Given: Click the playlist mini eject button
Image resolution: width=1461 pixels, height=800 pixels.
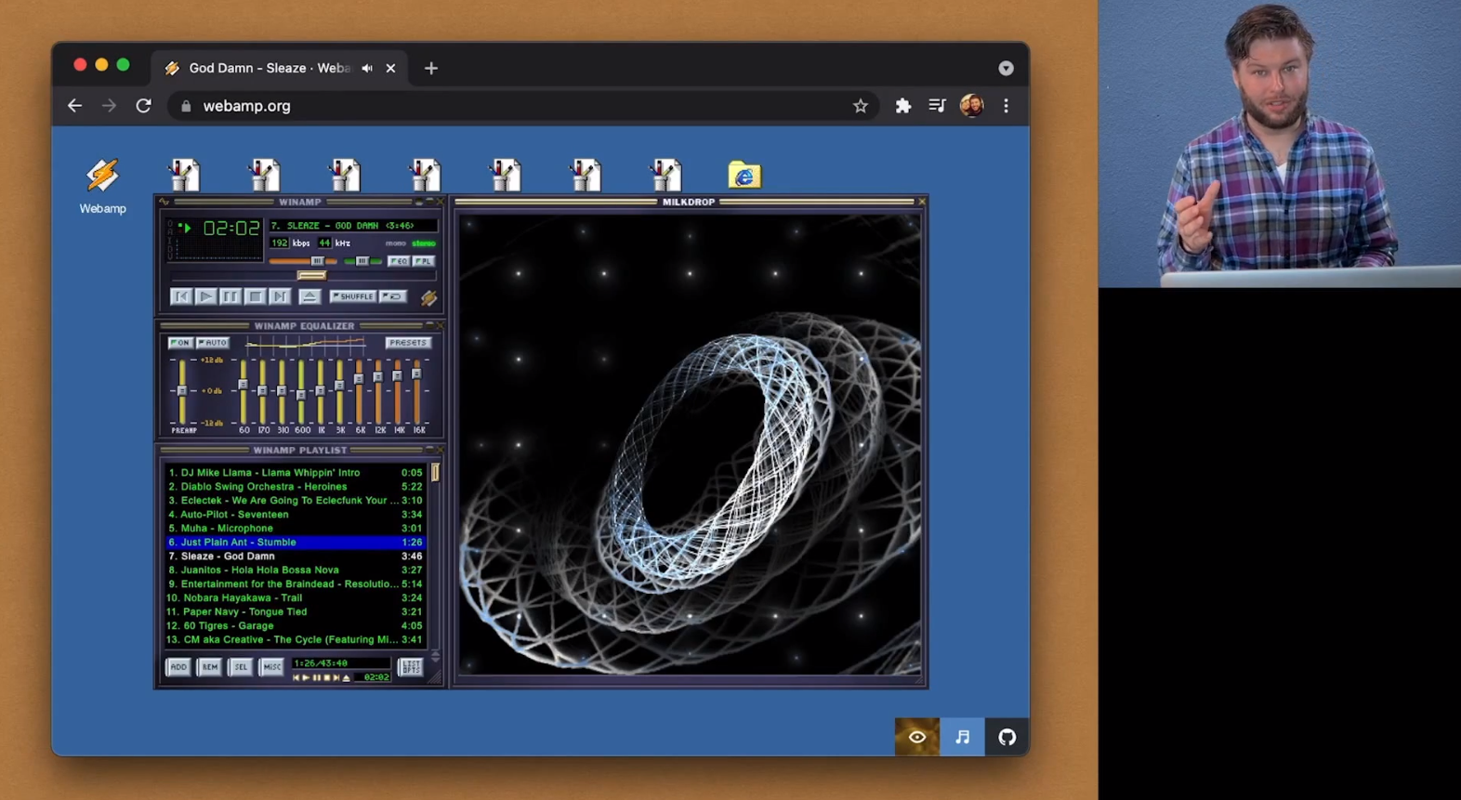Looking at the screenshot, I should (347, 678).
